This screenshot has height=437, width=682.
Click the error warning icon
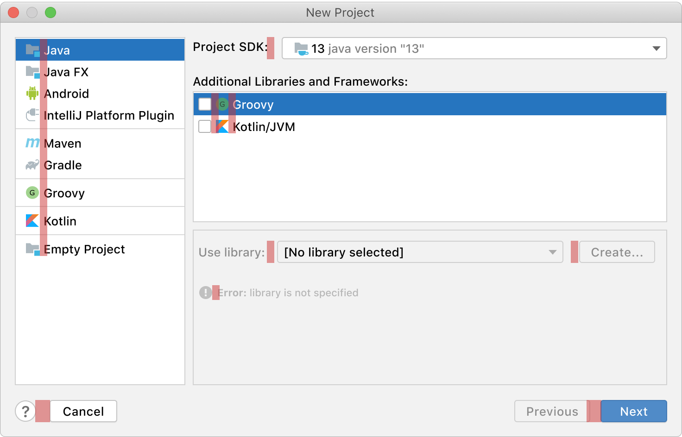(205, 293)
